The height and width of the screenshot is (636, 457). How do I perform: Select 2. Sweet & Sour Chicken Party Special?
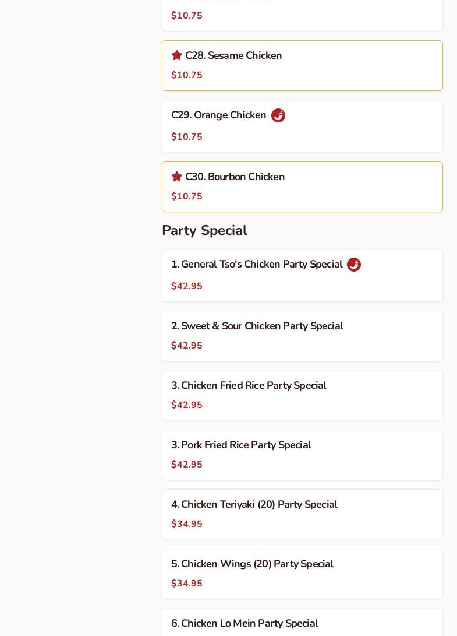tap(257, 326)
